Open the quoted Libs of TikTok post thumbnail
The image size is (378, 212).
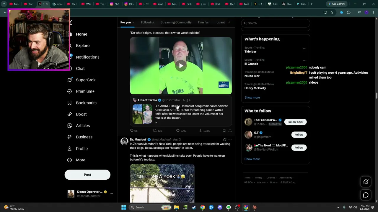click(142, 114)
